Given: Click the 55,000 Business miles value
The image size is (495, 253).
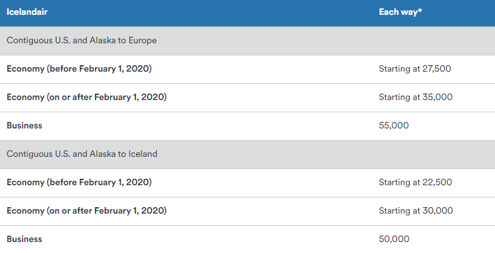Looking at the screenshot, I should point(394,126).
